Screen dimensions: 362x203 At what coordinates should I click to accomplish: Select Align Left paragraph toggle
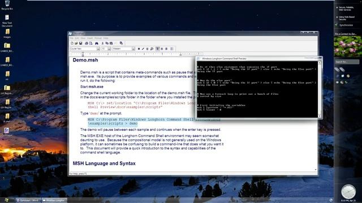[x=158, y=49]
